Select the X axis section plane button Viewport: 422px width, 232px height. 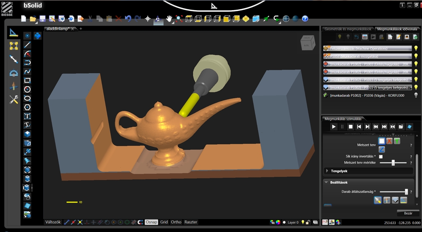tap(390, 141)
